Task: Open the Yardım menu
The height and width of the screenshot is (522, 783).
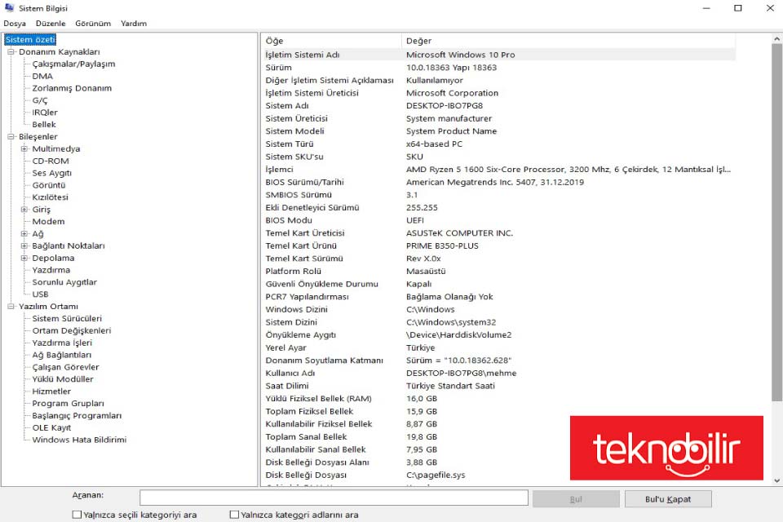Action: point(134,24)
